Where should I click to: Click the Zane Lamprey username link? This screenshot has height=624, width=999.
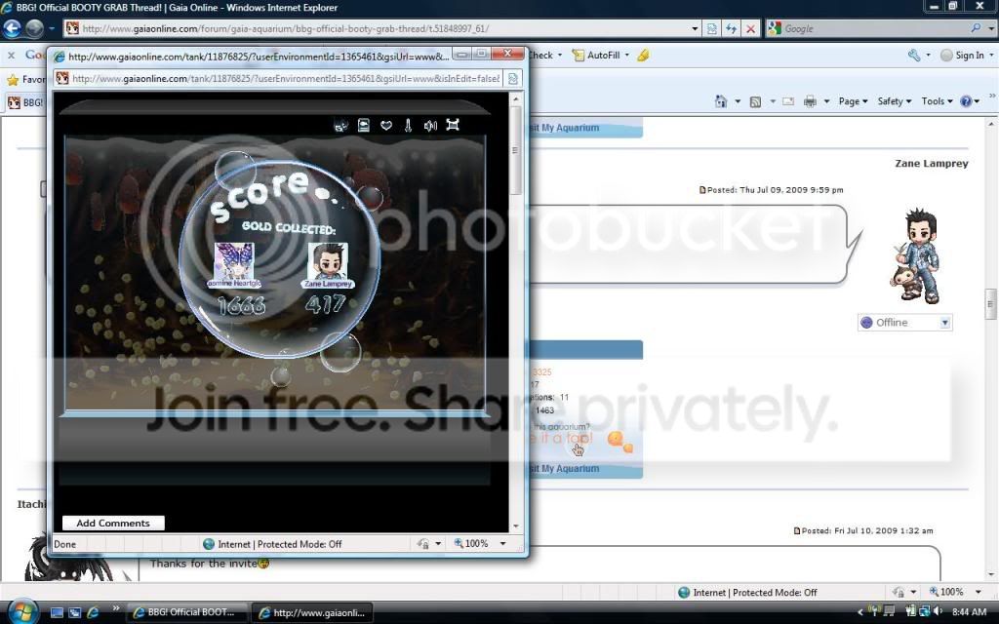tap(932, 164)
